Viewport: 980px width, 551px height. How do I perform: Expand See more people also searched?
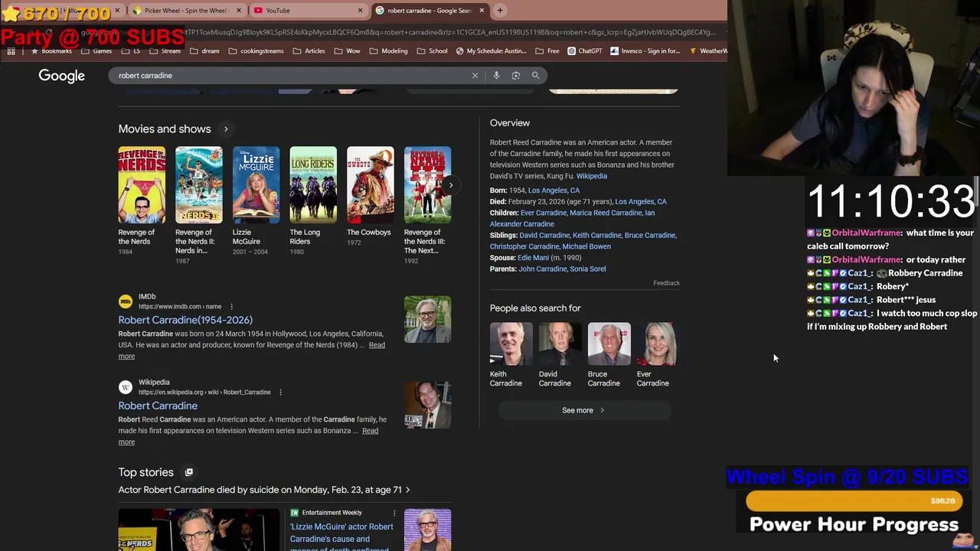[584, 410]
